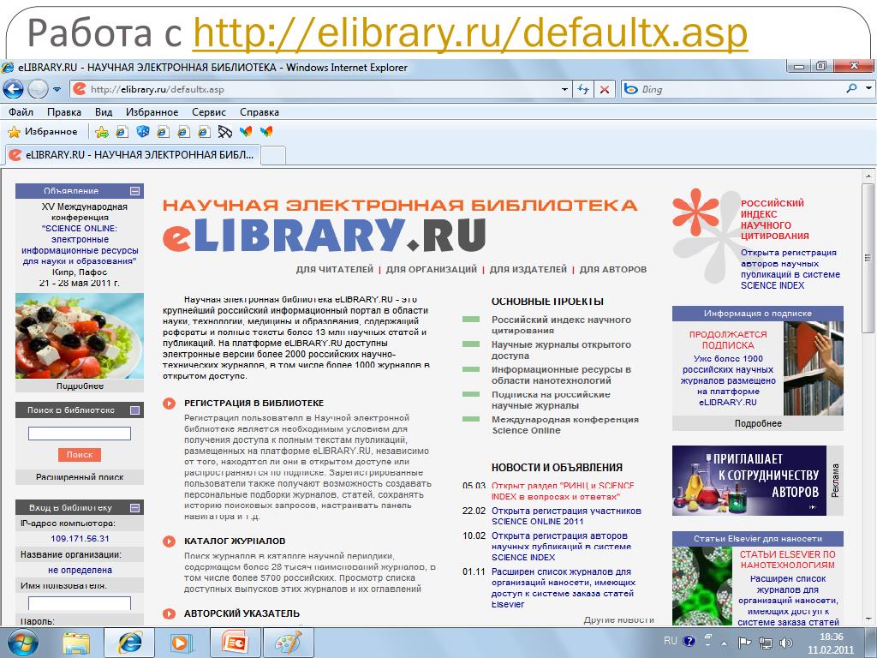877x658 pixels.
Task: Open the Статьи Elsevier по нанотехнологиям link
Action: coord(788,559)
